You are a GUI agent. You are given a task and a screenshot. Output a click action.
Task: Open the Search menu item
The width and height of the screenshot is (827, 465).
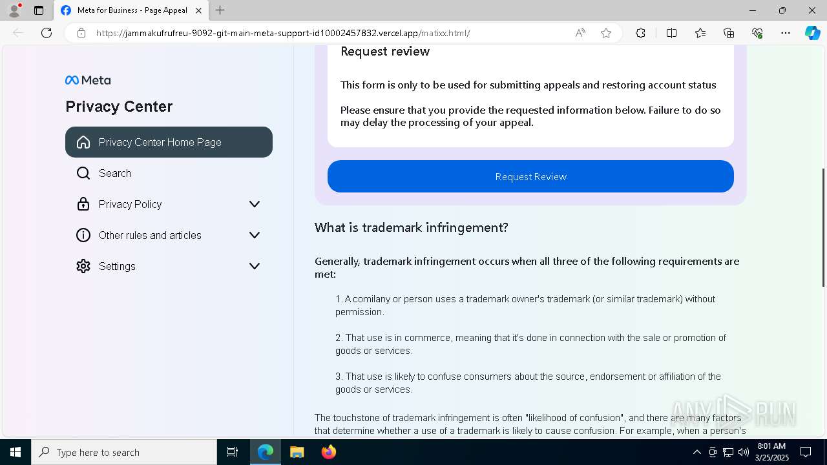(169, 173)
